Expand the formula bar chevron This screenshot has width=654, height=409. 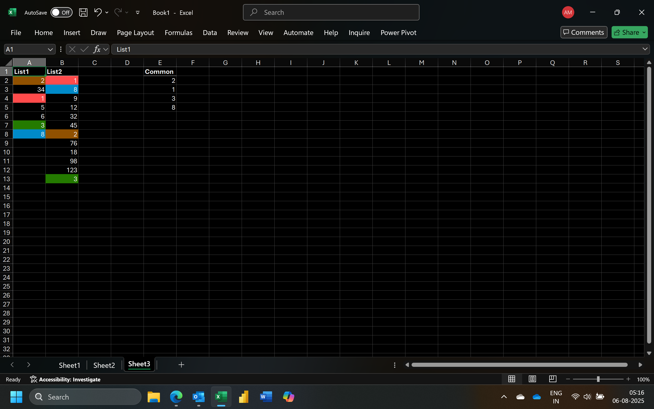tap(645, 49)
